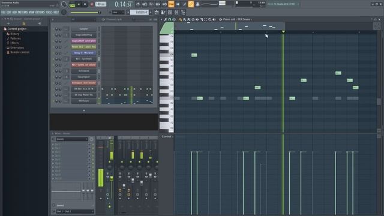Mute the blue channel LED
Image resolution: width=384 pixels, height=216 pixels.
pyautogui.click(x=53, y=53)
